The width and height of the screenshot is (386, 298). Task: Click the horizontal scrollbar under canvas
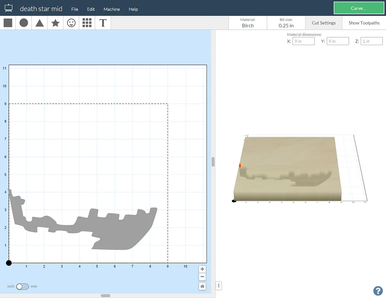pos(106,295)
